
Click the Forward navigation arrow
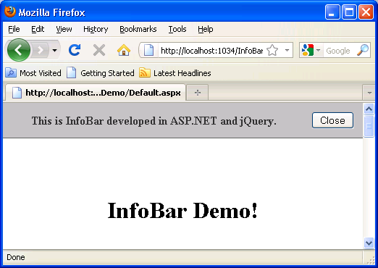(x=41, y=50)
